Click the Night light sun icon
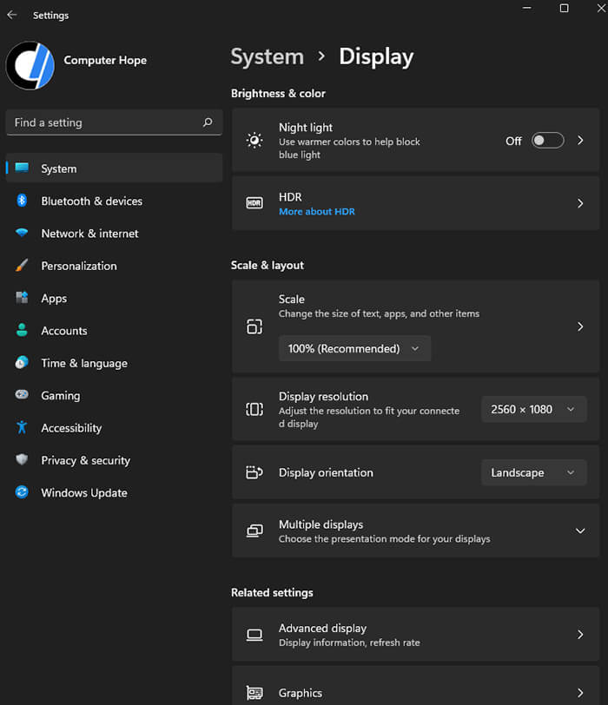Screen dimensions: 608x705 (254, 140)
